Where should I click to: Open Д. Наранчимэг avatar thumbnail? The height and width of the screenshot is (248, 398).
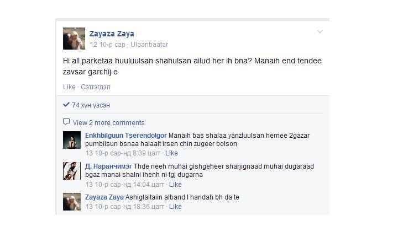[x=72, y=171]
